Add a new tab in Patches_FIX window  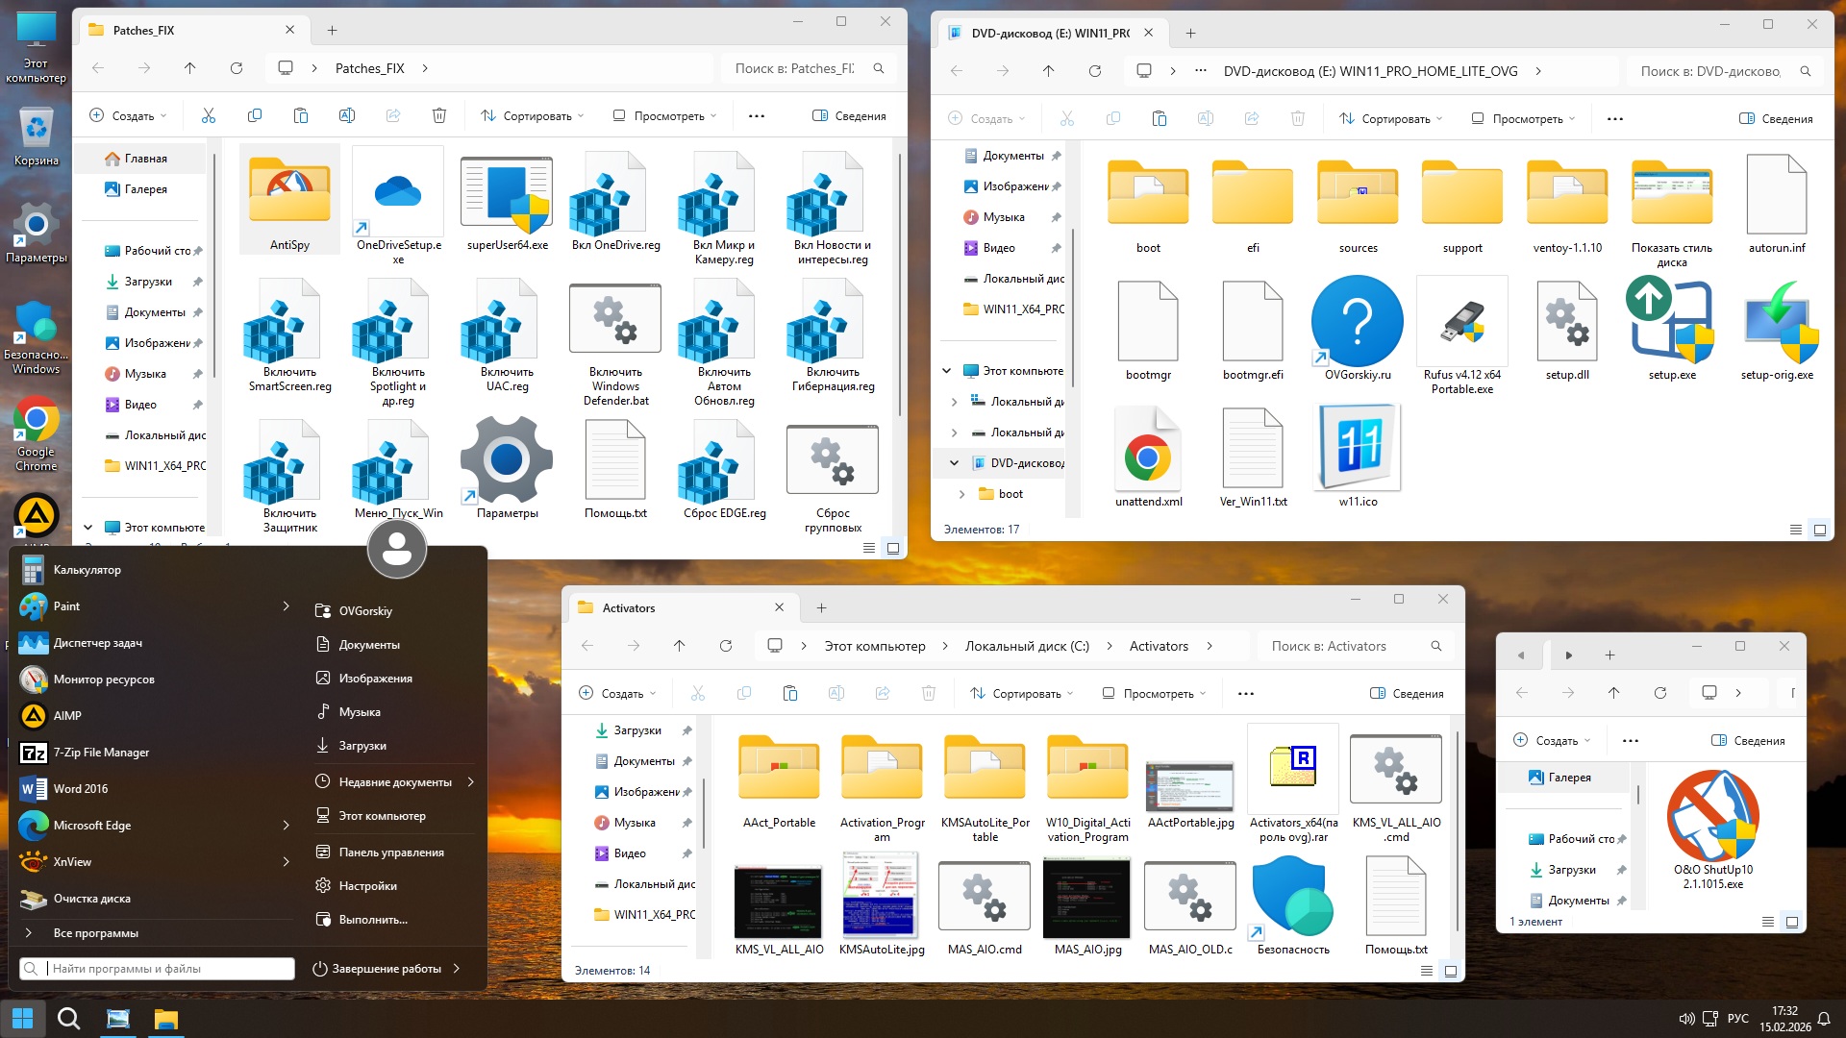coord(332,30)
